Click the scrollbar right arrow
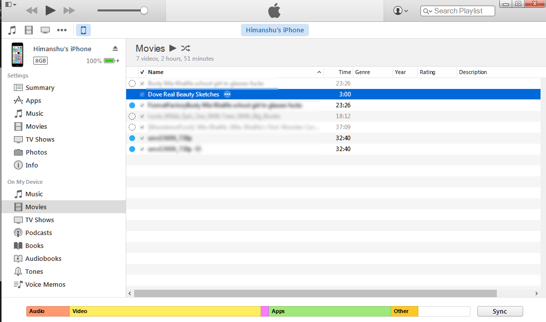 coord(537,294)
